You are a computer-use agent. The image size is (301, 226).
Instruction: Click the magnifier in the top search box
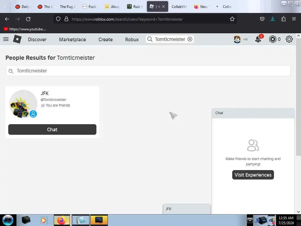pos(150,39)
